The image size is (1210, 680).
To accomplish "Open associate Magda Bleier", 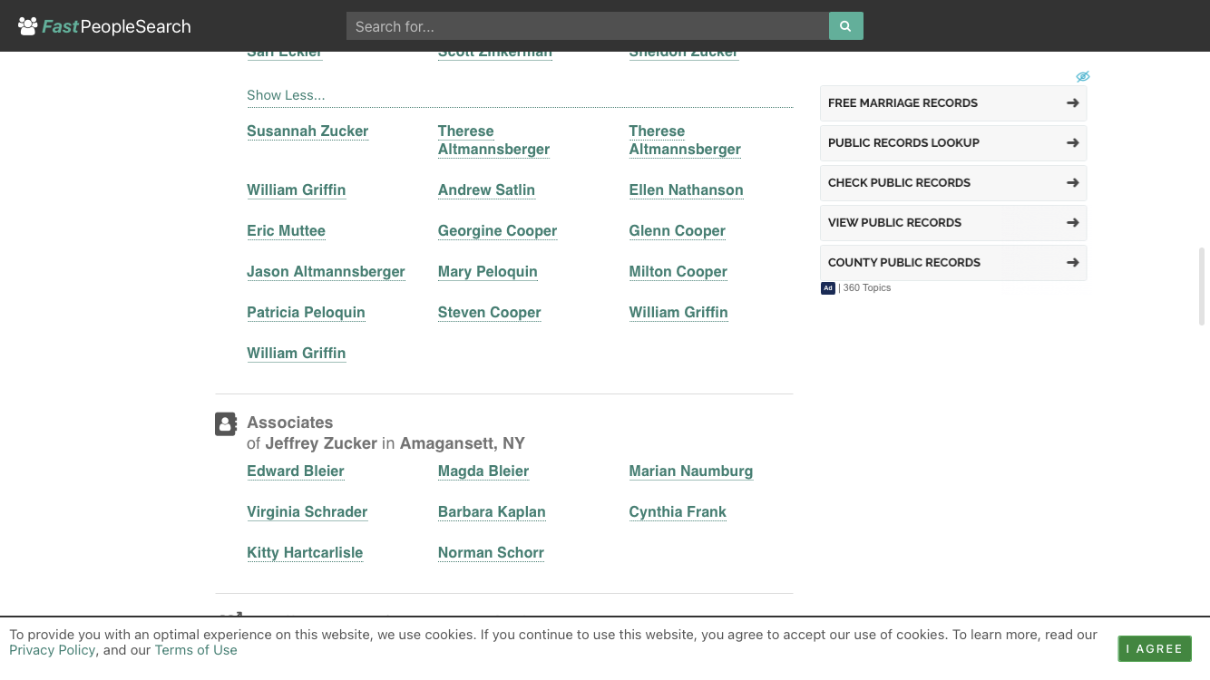I will pyautogui.click(x=483, y=471).
